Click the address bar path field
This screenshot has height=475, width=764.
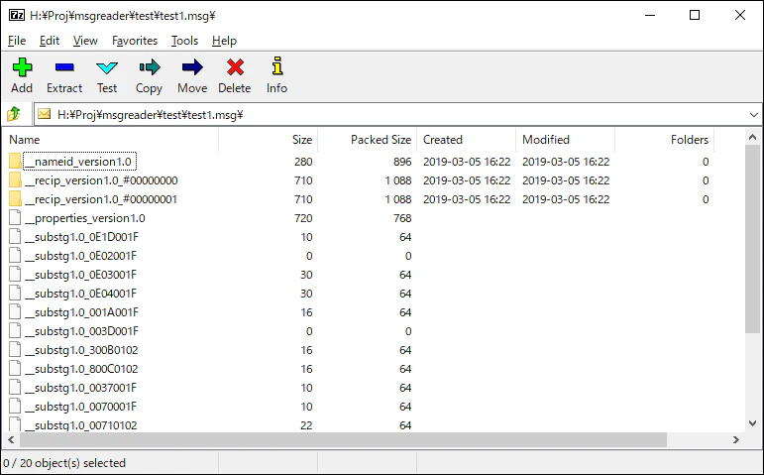(x=397, y=115)
